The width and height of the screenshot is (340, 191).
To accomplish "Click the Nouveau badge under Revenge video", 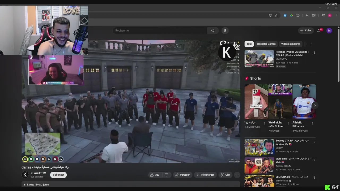I will (280, 66).
